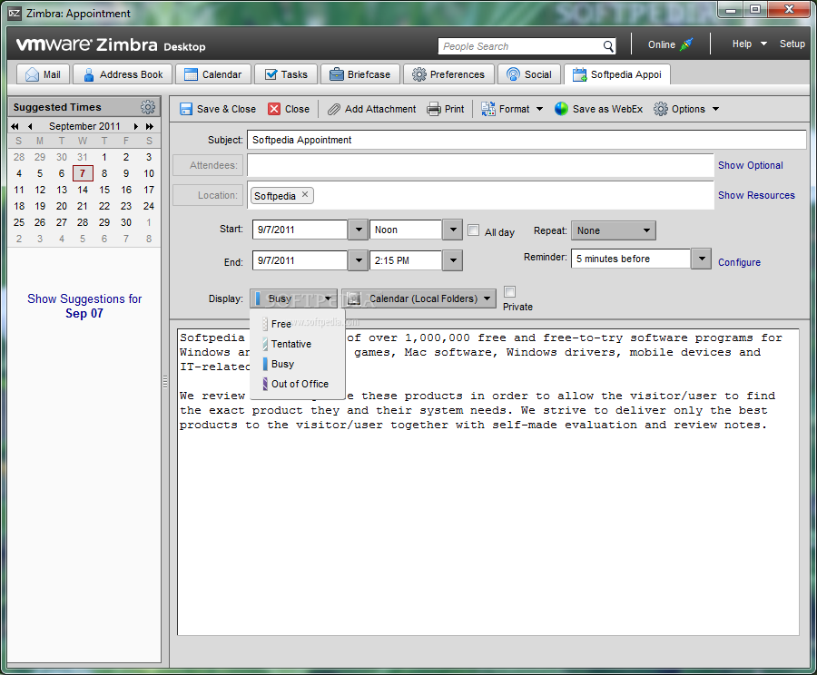Screen dimensions: 817x675
Task: Go to the next year in the mini calendar
Action: click(150, 127)
